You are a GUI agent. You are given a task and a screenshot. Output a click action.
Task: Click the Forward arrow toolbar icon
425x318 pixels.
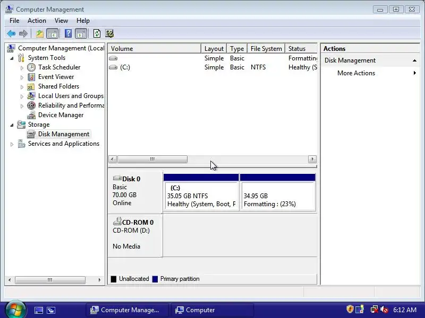pyautogui.click(x=23, y=34)
